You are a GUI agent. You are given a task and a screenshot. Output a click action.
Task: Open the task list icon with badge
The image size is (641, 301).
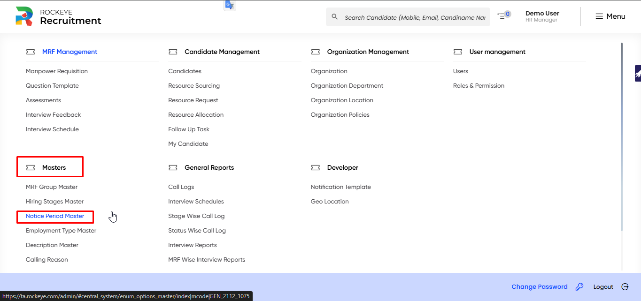pyautogui.click(x=504, y=15)
